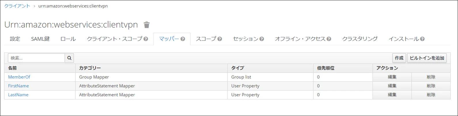Click the ビルトインを追加 button

tap(427, 58)
